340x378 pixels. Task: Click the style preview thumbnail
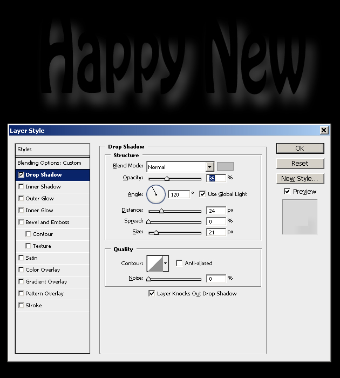[x=300, y=217]
